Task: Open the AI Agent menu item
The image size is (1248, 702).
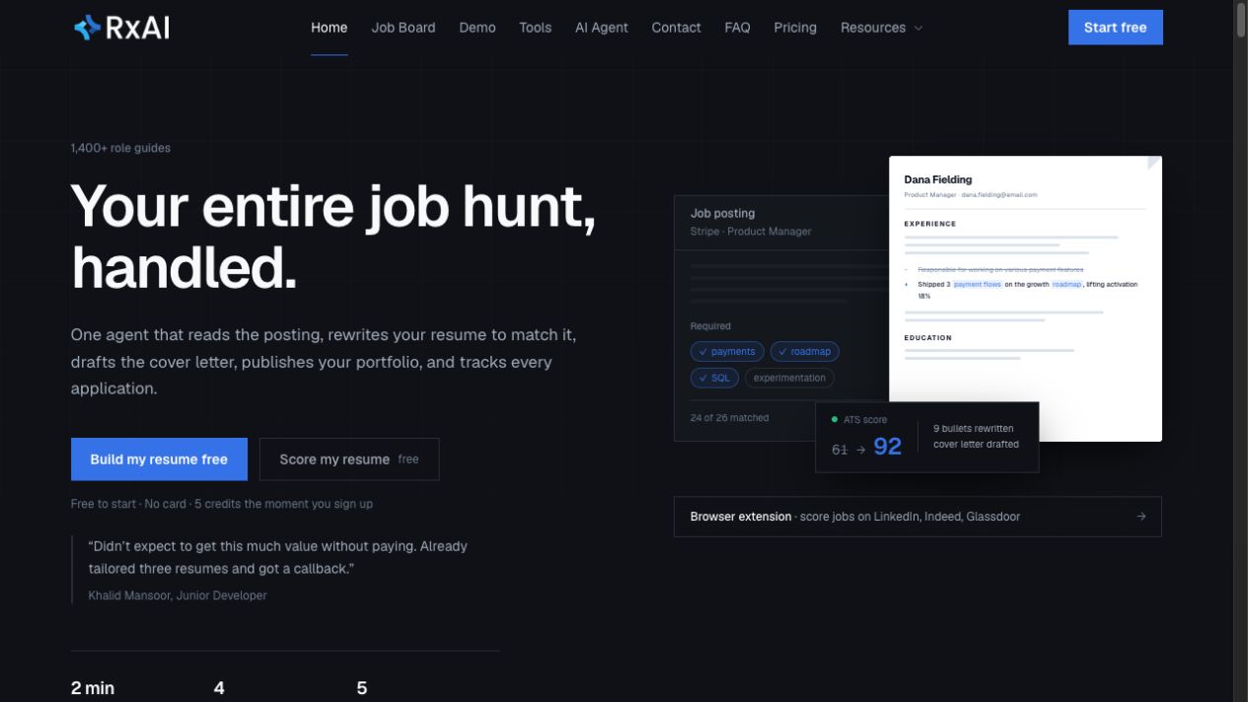Action: (602, 28)
